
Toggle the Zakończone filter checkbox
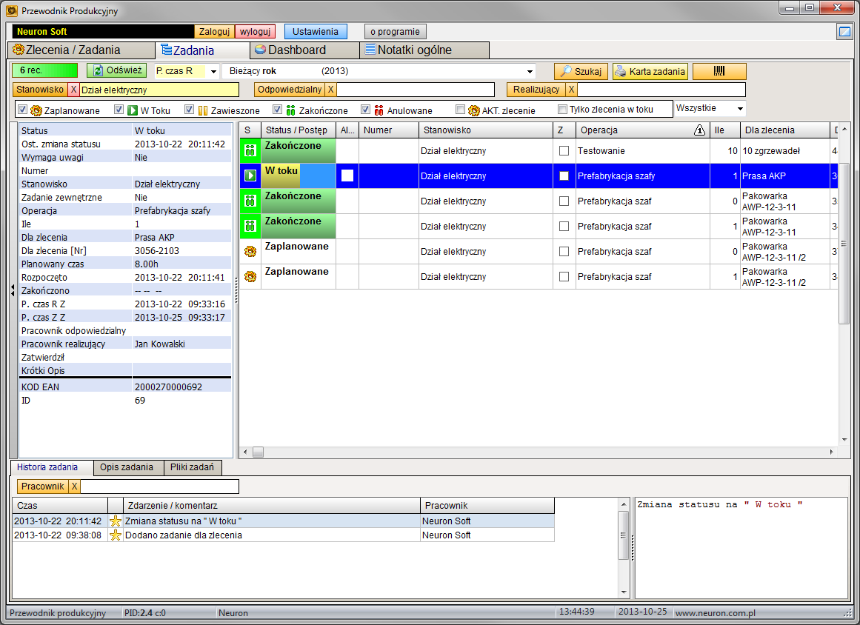278,109
